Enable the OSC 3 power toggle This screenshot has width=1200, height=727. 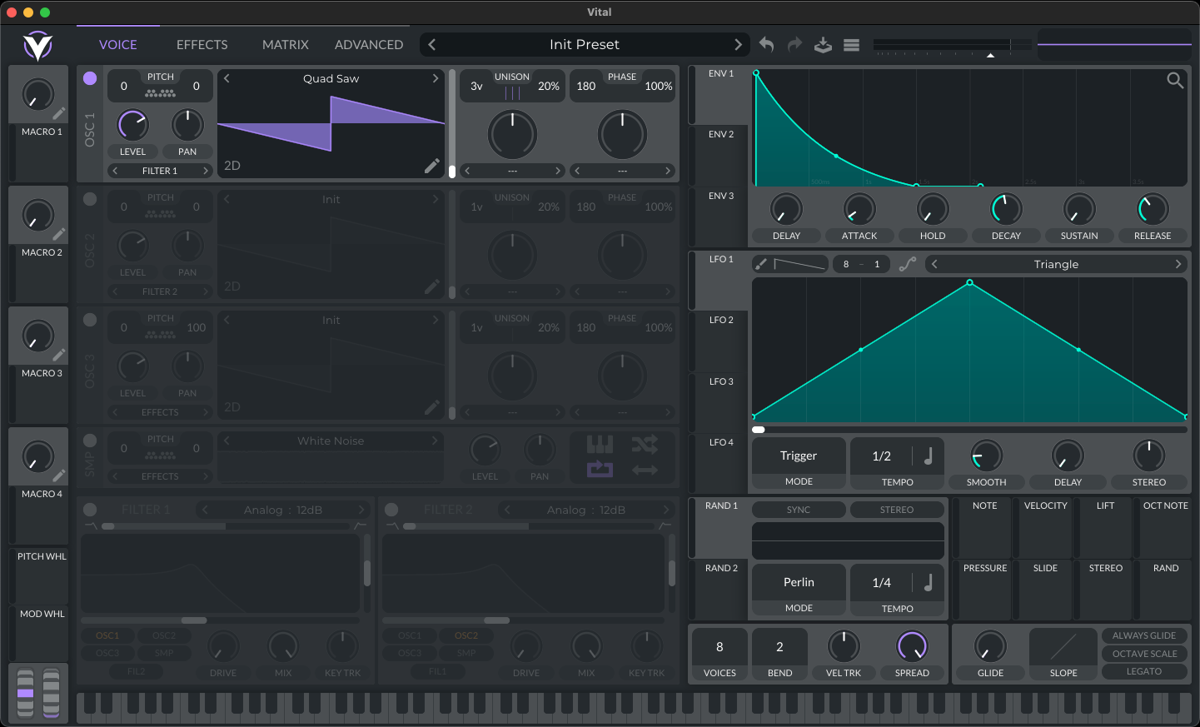[90, 320]
